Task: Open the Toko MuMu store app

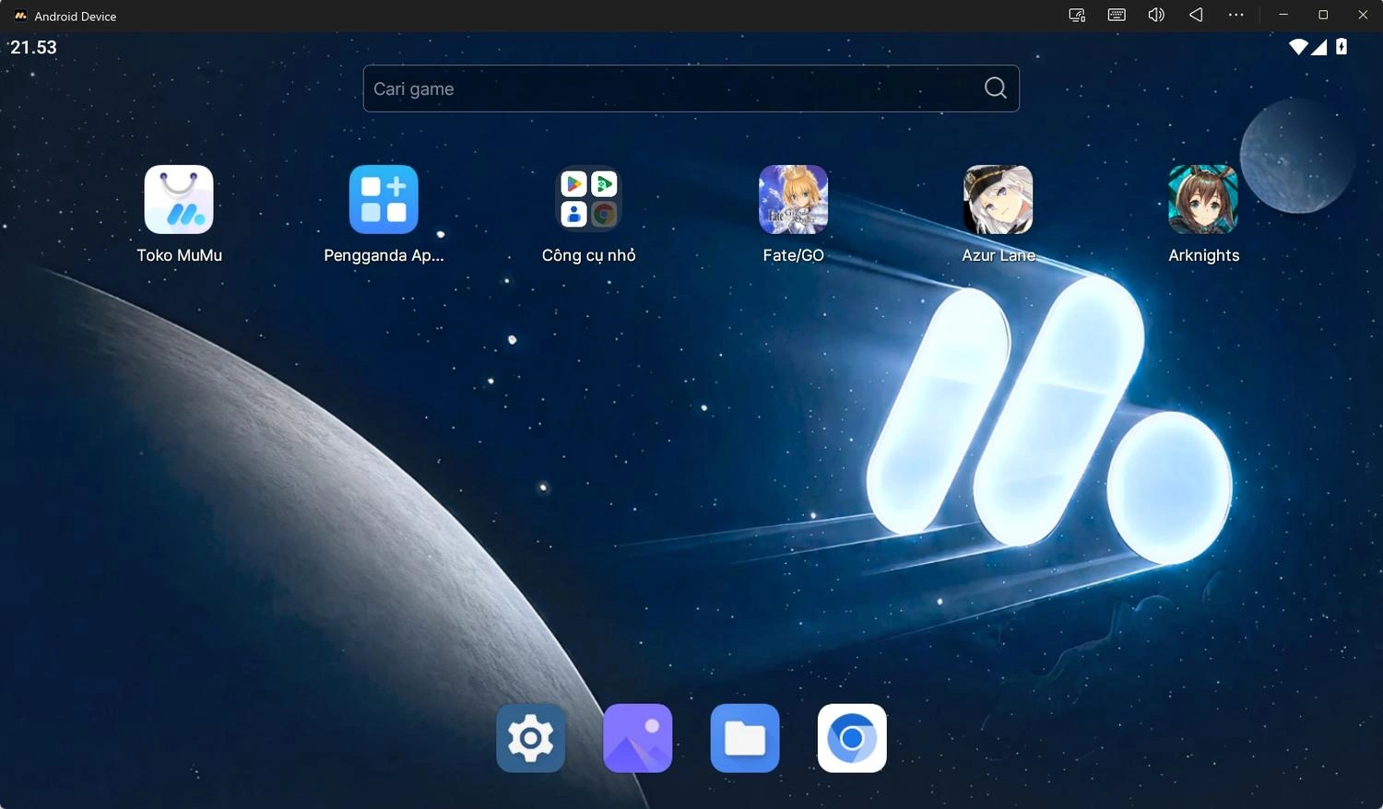Action: tap(179, 199)
